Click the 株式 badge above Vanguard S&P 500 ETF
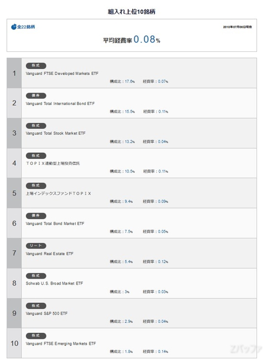This screenshot has width=267, height=360. coord(36,306)
